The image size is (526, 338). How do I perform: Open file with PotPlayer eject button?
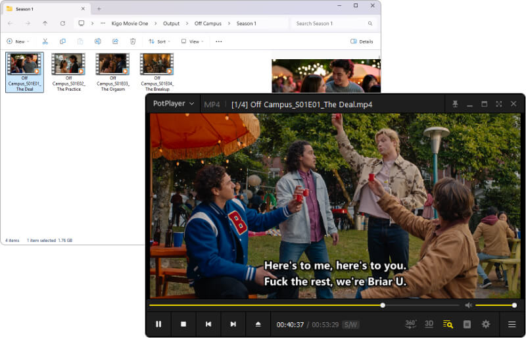point(258,324)
